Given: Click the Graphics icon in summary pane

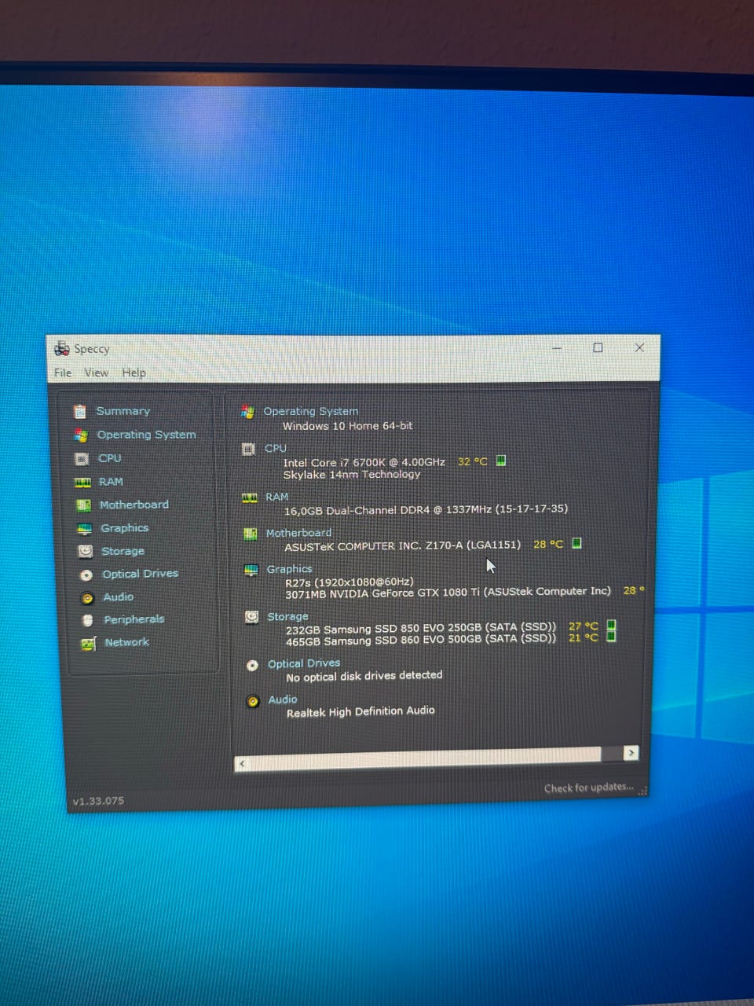Looking at the screenshot, I should [251, 570].
